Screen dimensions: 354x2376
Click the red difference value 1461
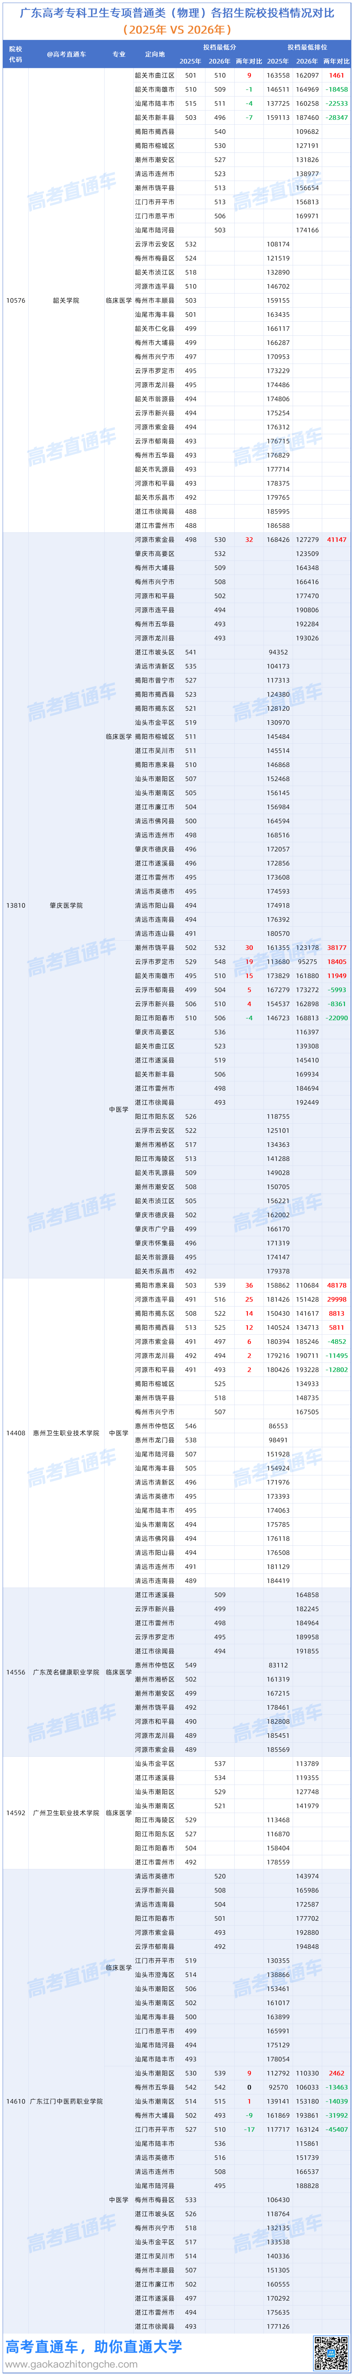coord(337,76)
